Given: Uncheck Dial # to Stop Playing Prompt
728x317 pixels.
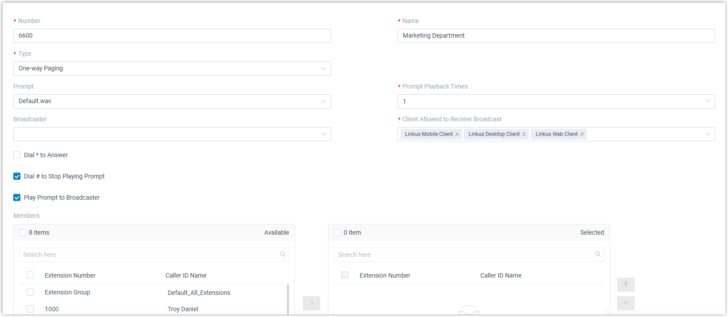Looking at the screenshot, I should [17, 176].
